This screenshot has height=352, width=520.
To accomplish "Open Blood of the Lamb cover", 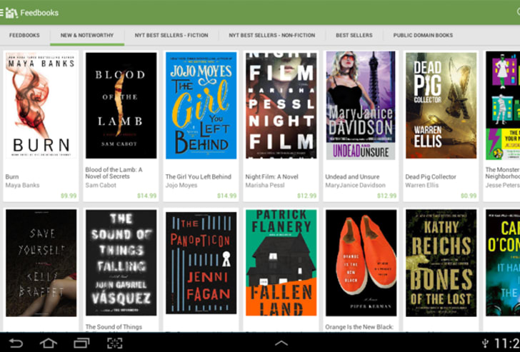I will point(121,105).
